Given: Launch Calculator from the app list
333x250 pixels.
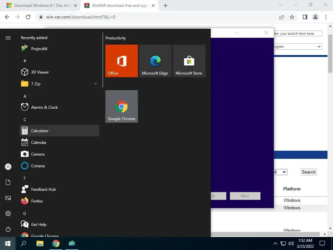Looking at the screenshot, I should (60, 131).
